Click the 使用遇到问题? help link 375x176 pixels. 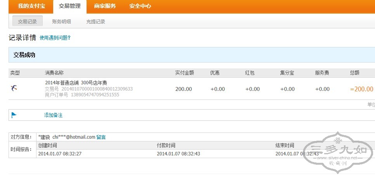click(x=55, y=38)
